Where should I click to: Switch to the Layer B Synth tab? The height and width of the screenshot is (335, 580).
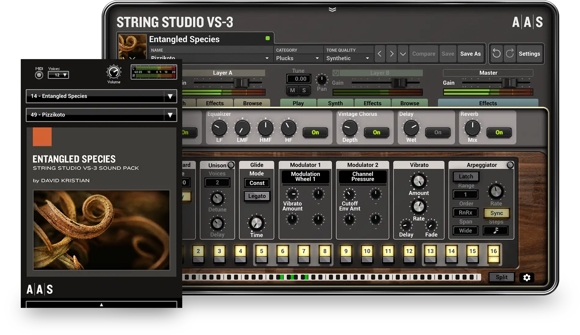pos(335,103)
